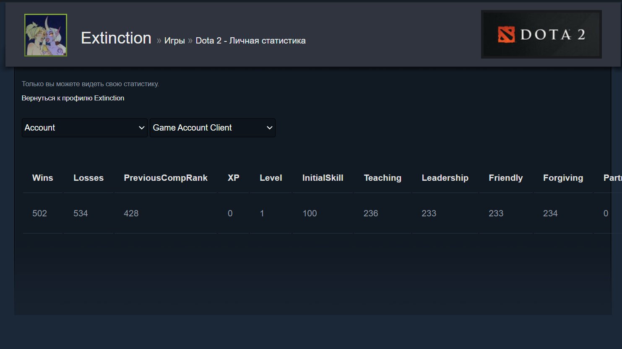Go to the Игры breadcrumb link
Image resolution: width=622 pixels, height=349 pixels.
pyautogui.click(x=174, y=41)
